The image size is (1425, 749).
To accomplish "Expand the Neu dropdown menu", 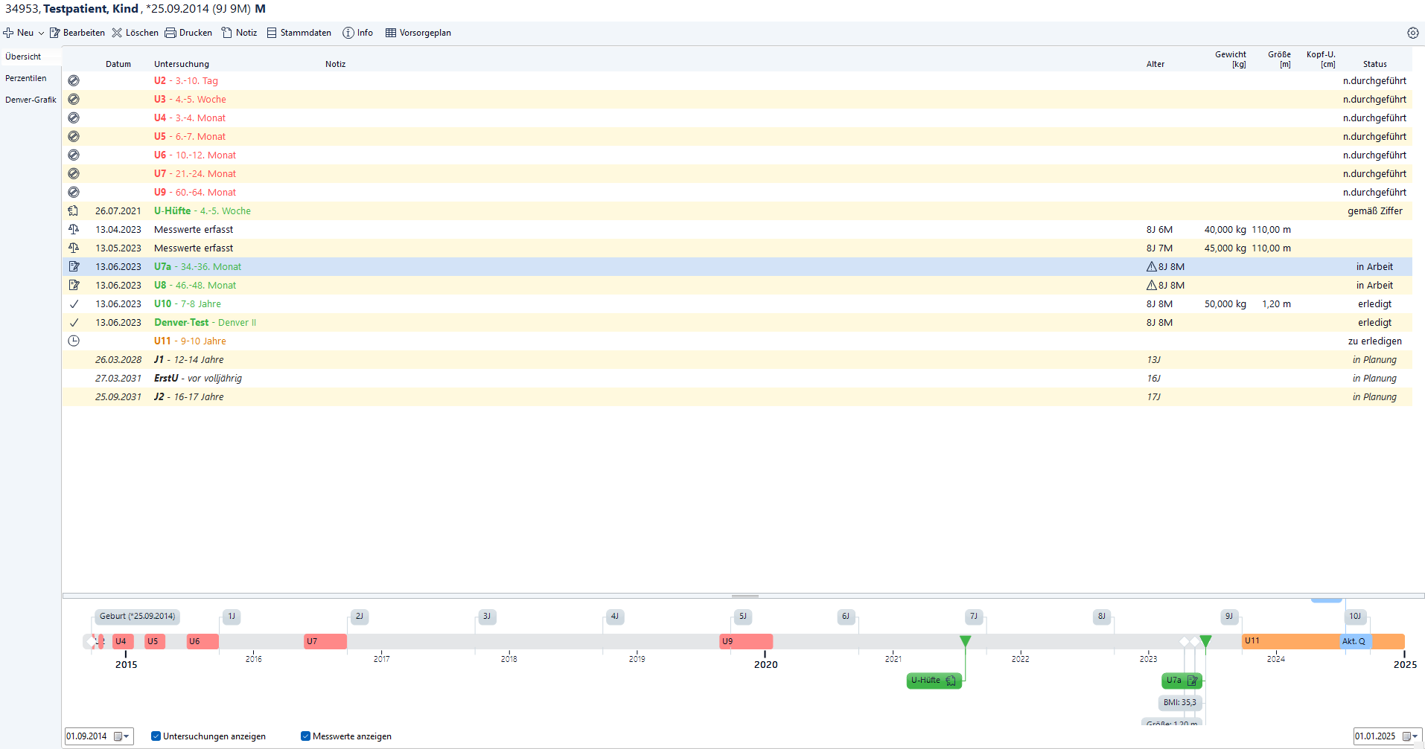I will [x=41, y=33].
